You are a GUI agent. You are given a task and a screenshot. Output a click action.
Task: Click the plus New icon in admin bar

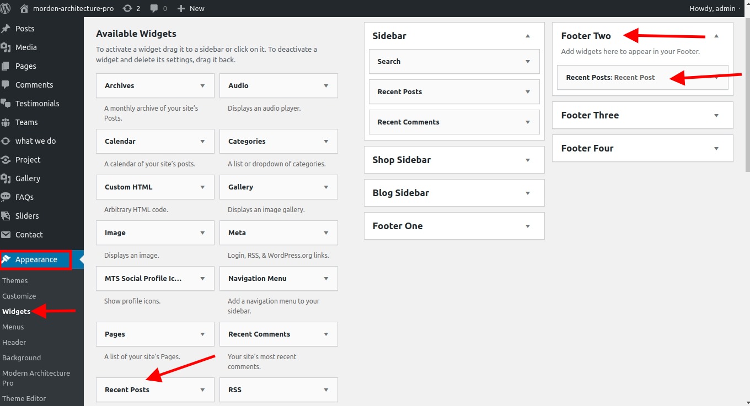click(x=181, y=8)
